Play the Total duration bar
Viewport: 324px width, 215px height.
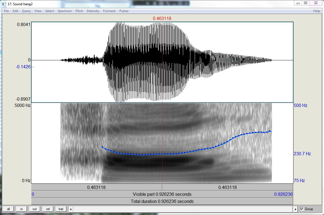[162, 201]
